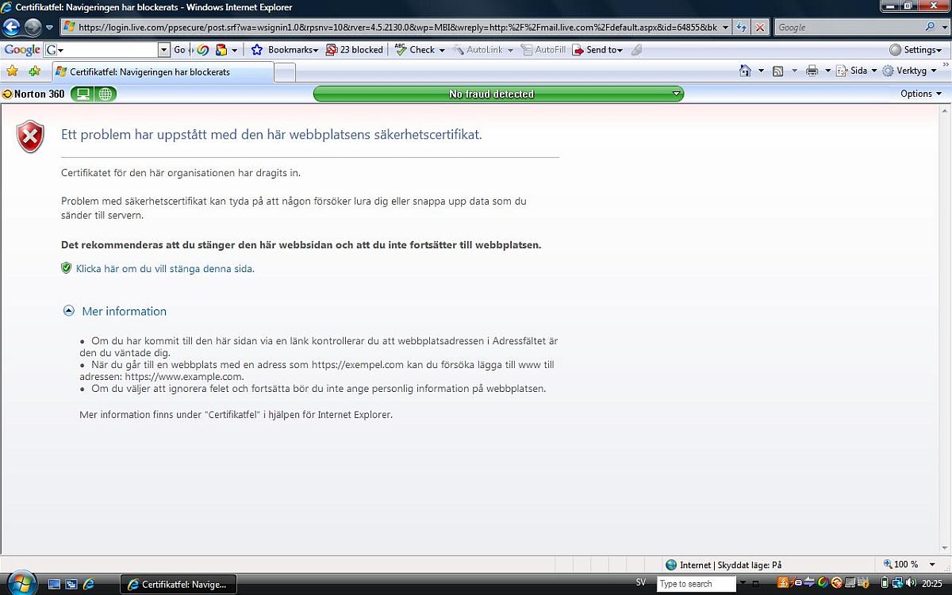
Task: Click the Google toolbar search field
Action: [107, 50]
